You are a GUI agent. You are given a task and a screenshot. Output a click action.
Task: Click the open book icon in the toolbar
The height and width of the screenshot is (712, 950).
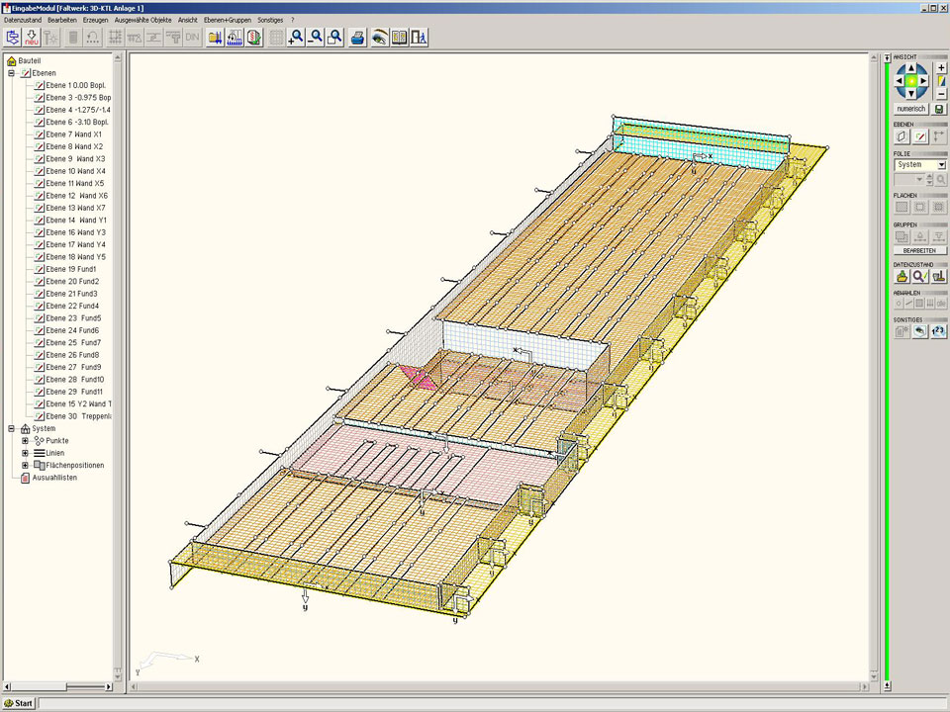(399, 38)
